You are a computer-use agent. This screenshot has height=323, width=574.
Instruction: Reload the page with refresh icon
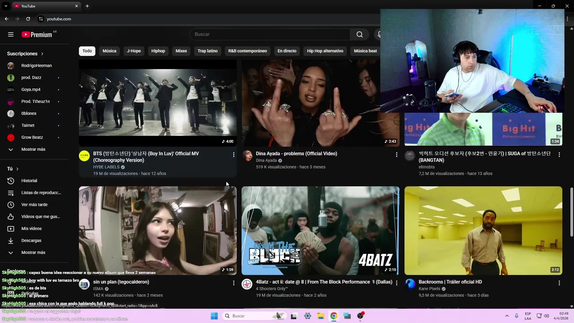tap(28, 19)
